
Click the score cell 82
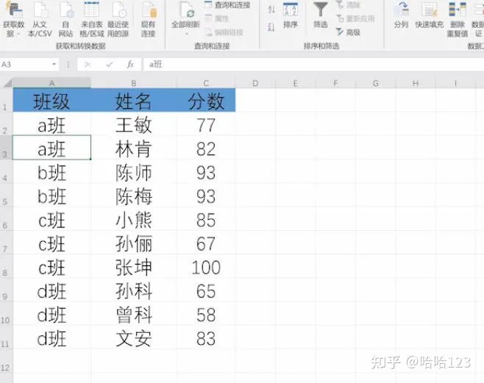coord(206,148)
